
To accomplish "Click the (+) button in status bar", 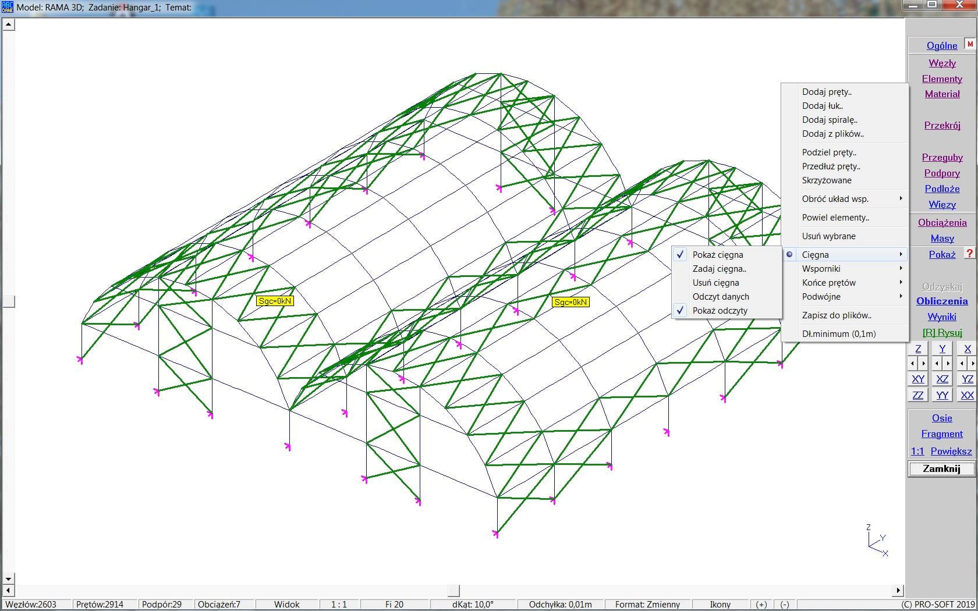I will coord(761,604).
